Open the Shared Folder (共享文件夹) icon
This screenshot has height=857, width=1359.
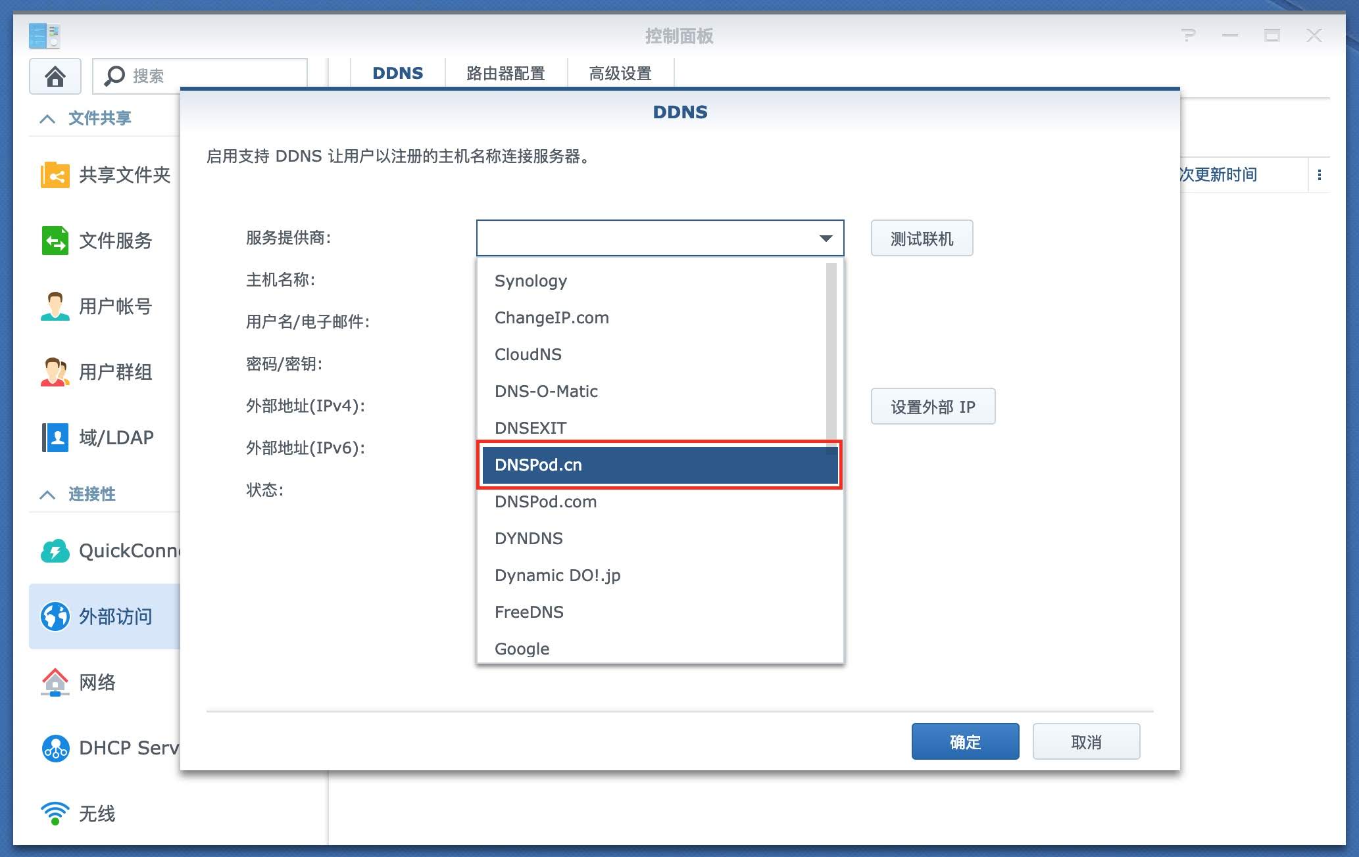(55, 175)
